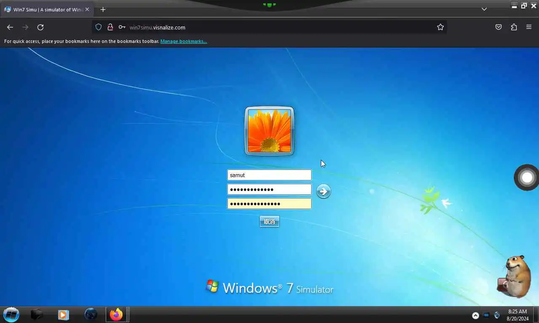Click the padlock site security icon

coord(110,27)
